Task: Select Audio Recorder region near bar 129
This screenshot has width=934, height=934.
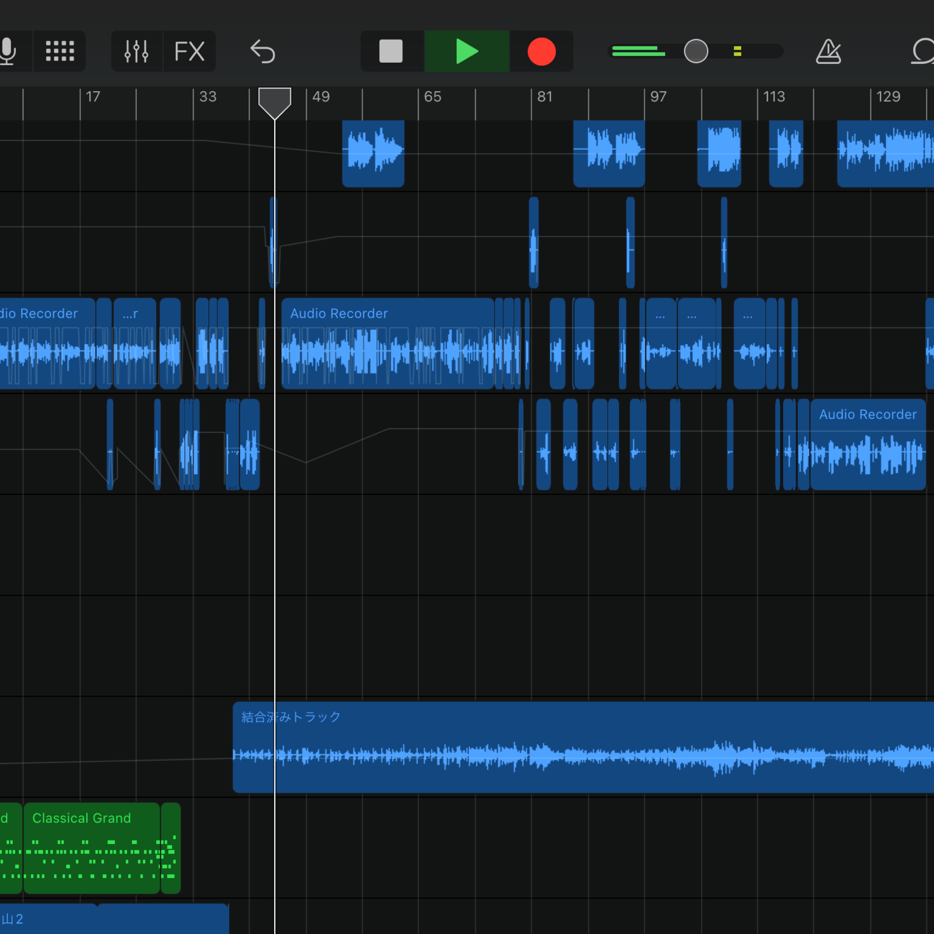Action: coord(868,445)
